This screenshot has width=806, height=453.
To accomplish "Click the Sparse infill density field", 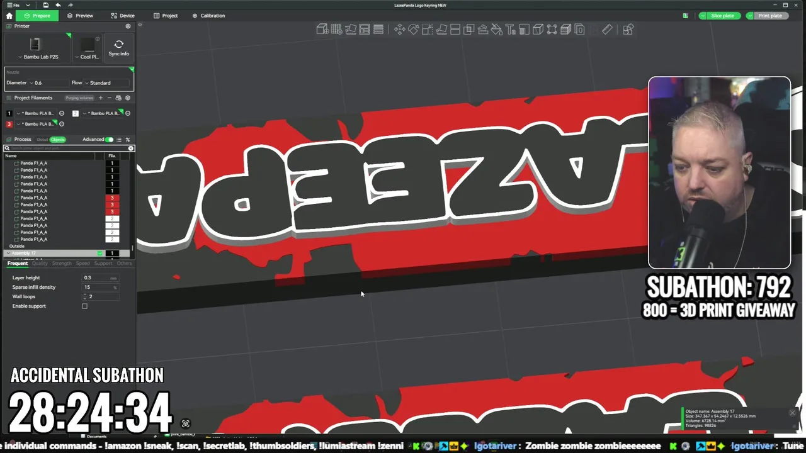I will (101, 287).
